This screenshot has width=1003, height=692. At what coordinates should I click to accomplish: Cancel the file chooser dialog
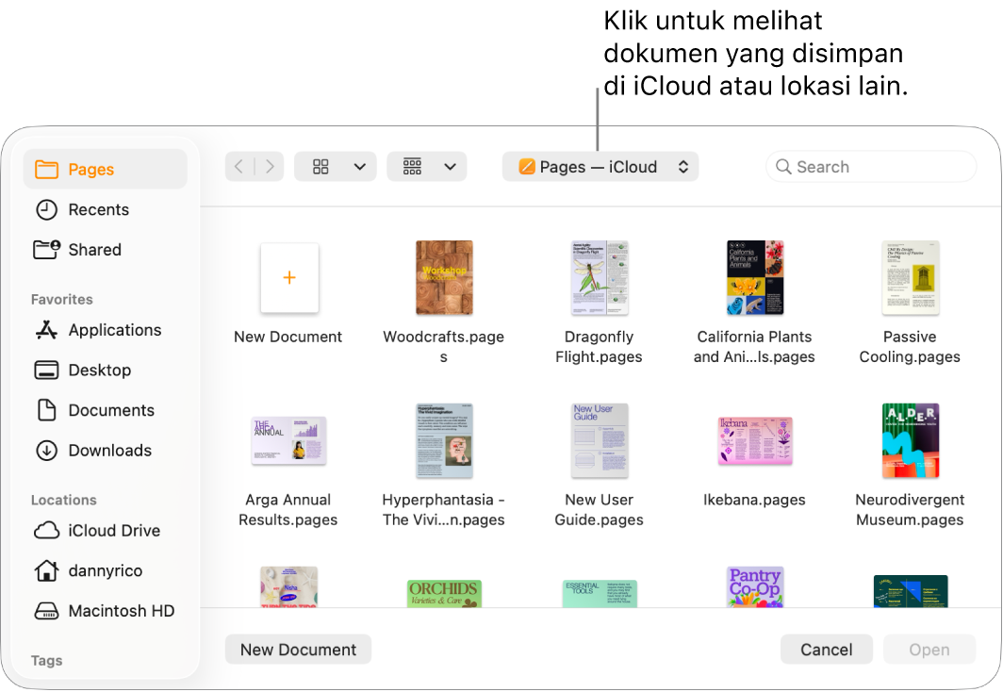(x=827, y=649)
